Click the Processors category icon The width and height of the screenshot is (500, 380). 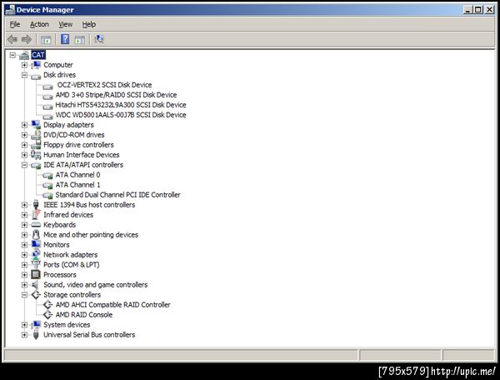pos(36,274)
